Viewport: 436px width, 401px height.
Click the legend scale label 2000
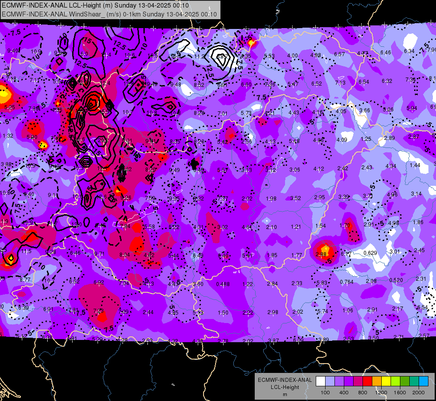(x=419, y=393)
